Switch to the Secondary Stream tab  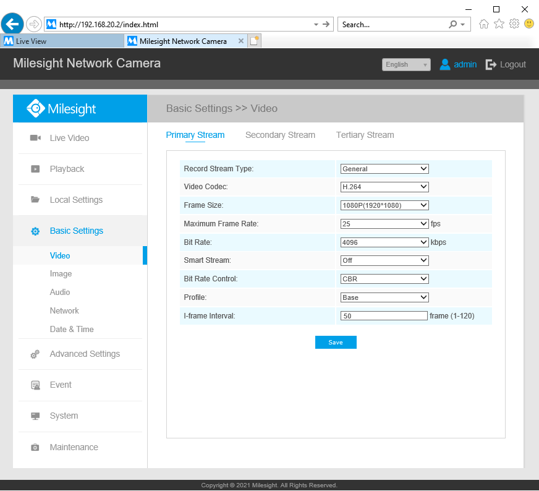click(280, 135)
